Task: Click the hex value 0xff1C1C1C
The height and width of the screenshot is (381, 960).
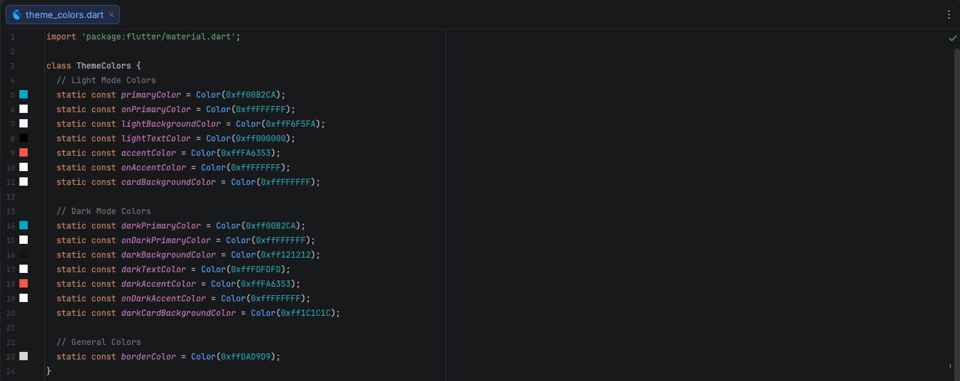Action: (306, 313)
